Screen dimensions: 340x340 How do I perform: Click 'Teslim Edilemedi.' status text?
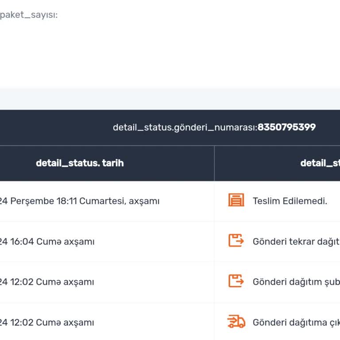(290, 201)
